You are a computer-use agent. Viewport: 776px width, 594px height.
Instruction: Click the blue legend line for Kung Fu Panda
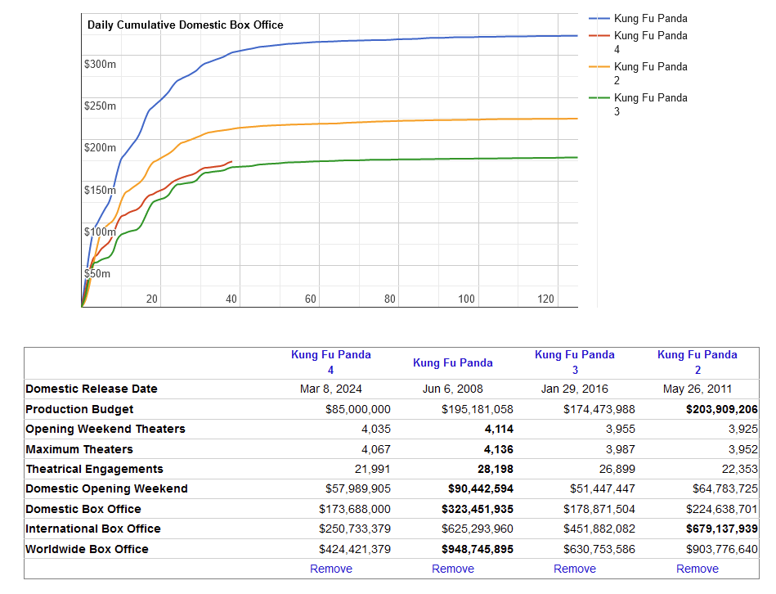(x=599, y=18)
